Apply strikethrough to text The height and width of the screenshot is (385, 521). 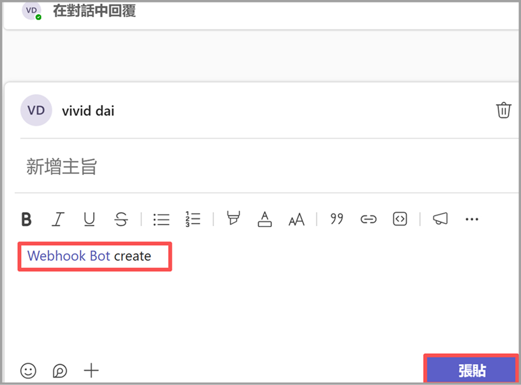(121, 219)
